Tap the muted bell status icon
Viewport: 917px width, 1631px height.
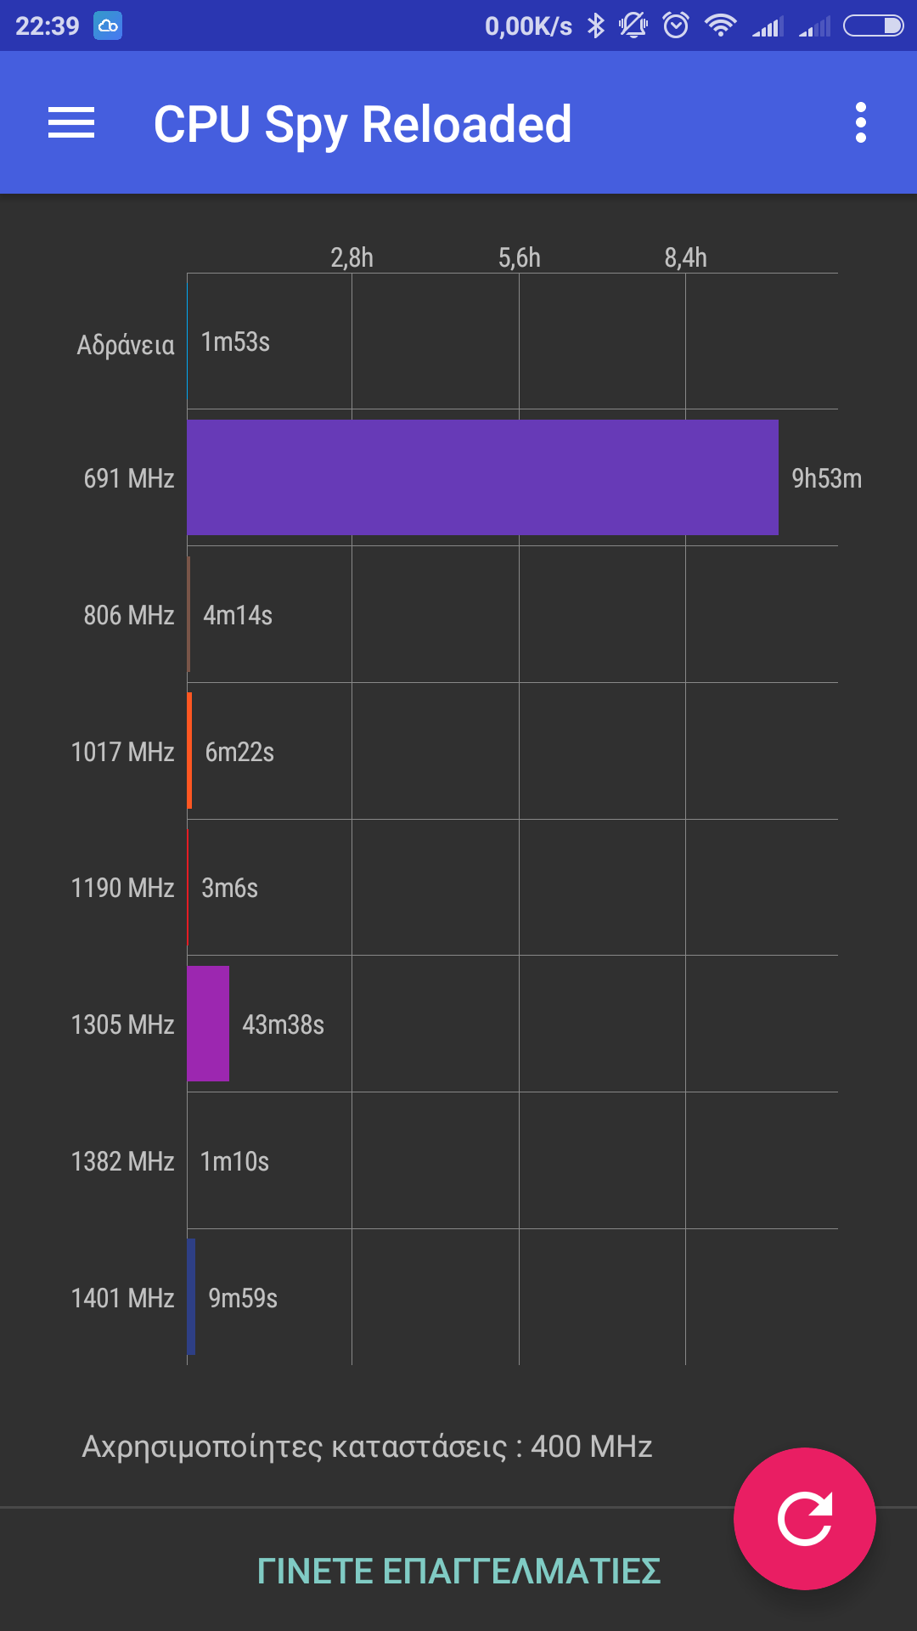tap(633, 25)
